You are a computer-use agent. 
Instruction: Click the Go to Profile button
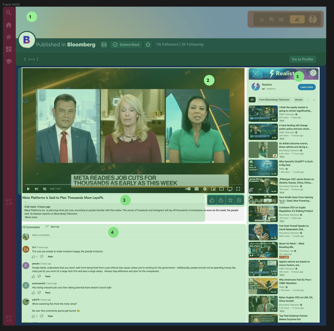[x=302, y=59]
